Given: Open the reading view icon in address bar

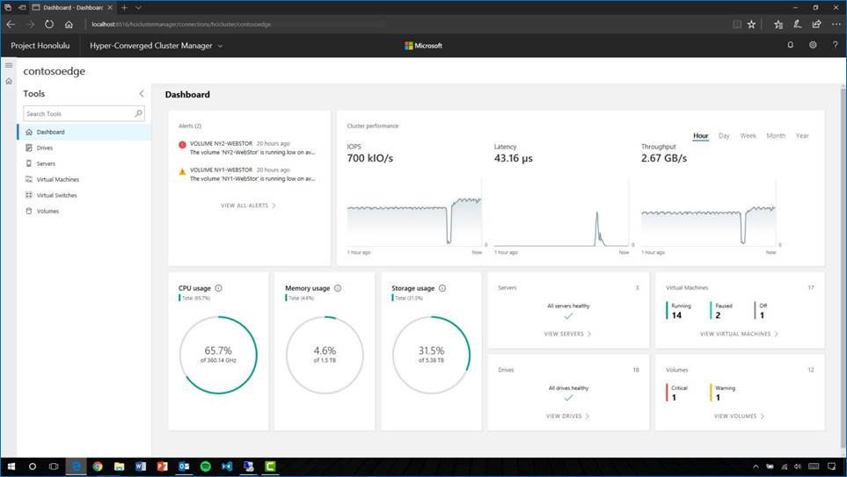Looking at the screenshot, I should coord(737,25).
